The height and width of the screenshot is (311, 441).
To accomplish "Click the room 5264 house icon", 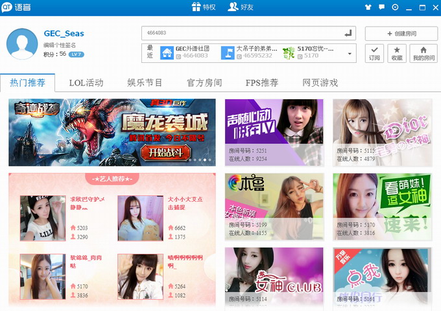I will coord(171,286).
